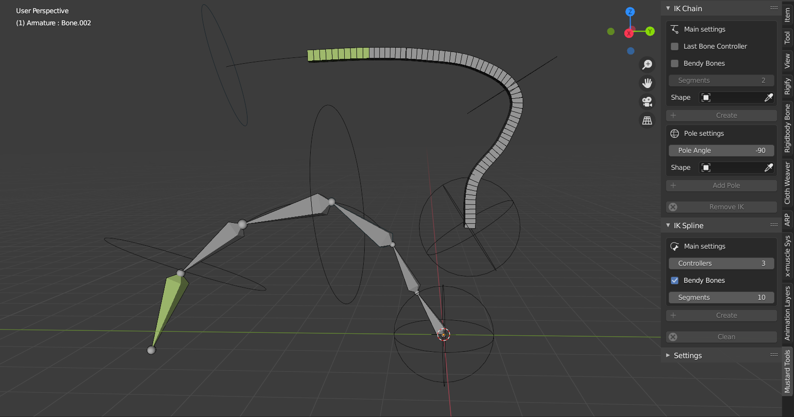
Task: Expand the Settings panel
Action: pyautogui.click(x=668, y=356)
